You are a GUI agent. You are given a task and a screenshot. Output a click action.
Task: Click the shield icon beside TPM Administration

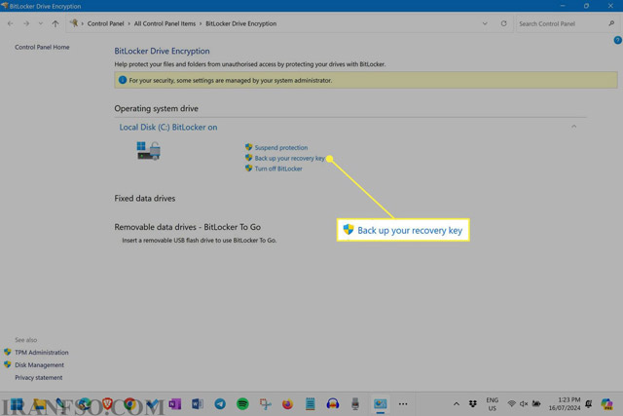[x=8, y=352]
